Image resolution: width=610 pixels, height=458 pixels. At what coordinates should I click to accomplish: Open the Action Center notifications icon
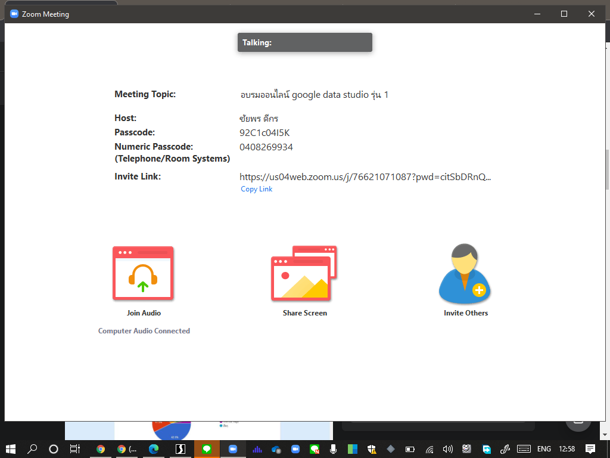coord(590,449)
